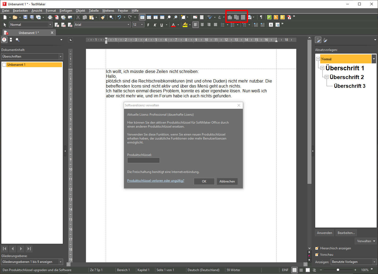Switch to the first status bar view icon

coord(295,270)
